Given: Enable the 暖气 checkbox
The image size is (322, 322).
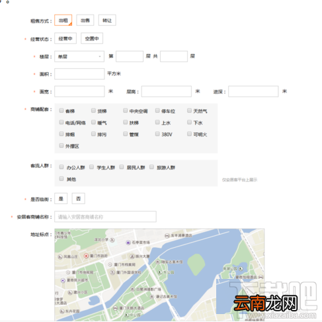Looking at the screenshot, I should click(93, 122).
